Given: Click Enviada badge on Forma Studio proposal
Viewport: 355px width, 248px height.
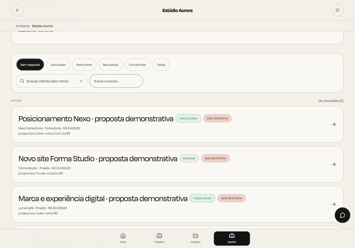Looking at the screenshot, I should click(x=189, y=158).
